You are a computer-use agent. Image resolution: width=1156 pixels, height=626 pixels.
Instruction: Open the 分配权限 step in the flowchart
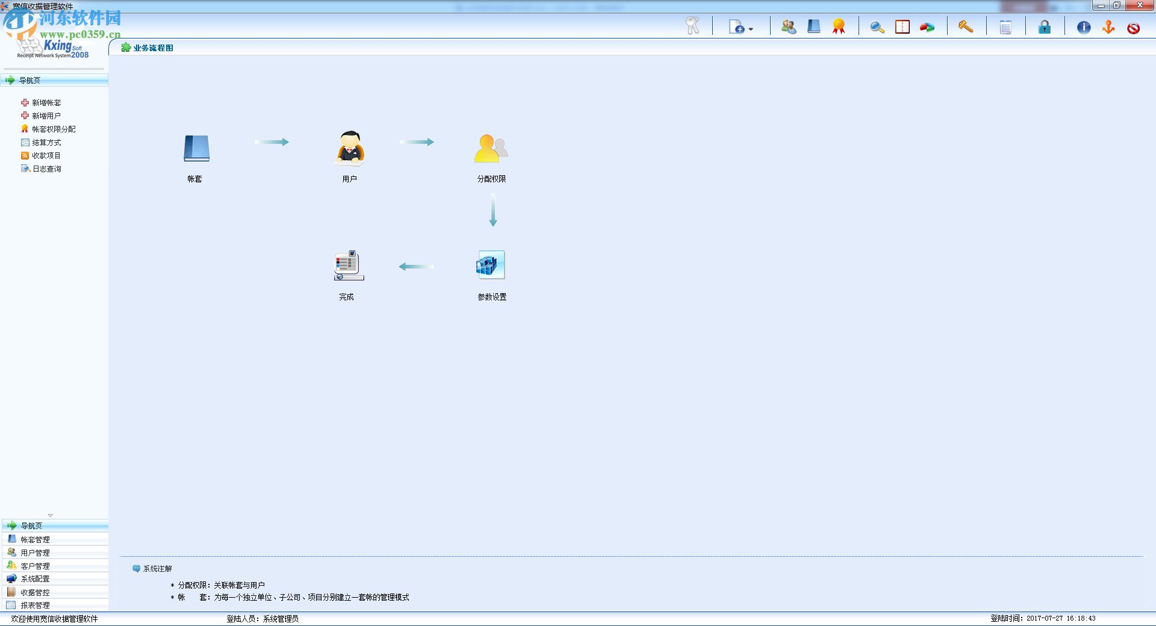[x=491, y=149]
